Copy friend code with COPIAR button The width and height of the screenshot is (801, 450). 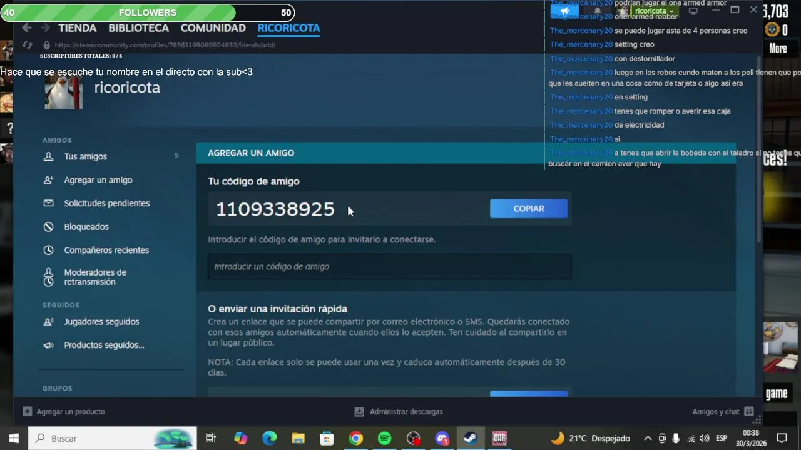coord(529,209)
